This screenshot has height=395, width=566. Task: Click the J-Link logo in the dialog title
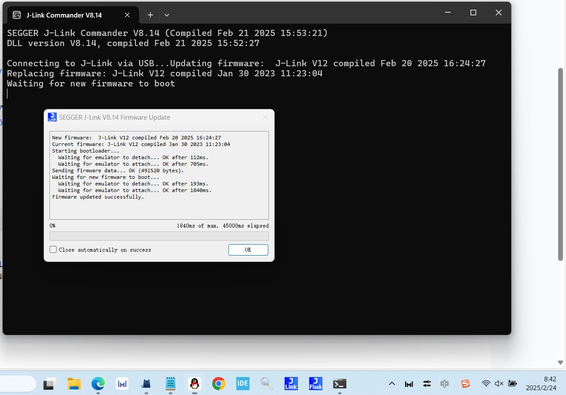[x=52, y=117]
